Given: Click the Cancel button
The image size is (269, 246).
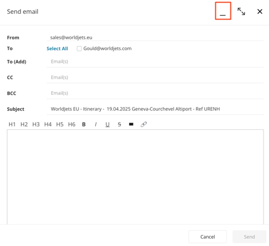Looking at the screenshot, I should coord(207,237).
